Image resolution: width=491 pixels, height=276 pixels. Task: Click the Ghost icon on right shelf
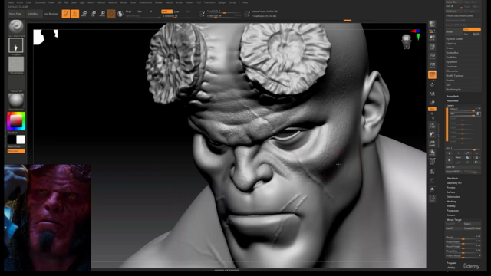pos(432,180)
